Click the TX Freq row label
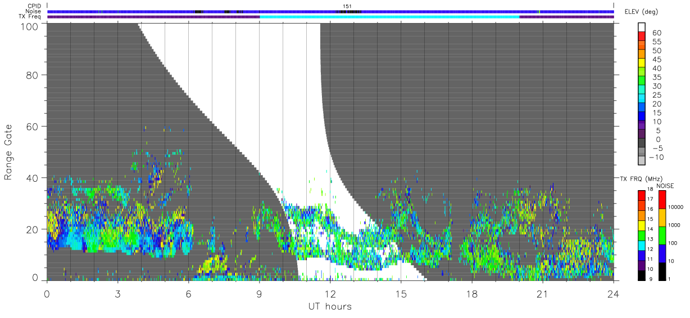The height and width of the screenshot is (318, 690). [x=30, y=17]
